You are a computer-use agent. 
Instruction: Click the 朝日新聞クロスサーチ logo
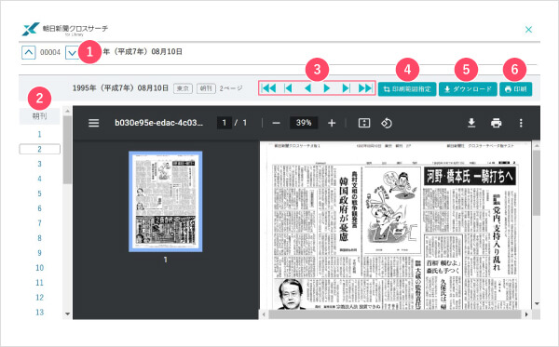pyautogui.click(x=64, y=29)
